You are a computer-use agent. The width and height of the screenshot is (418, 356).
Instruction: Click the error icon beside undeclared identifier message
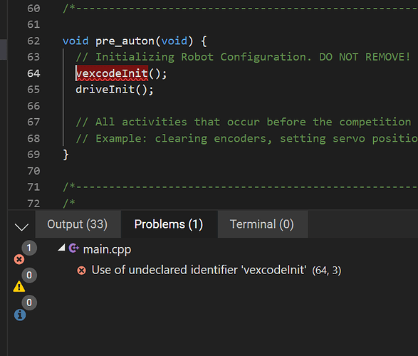(82, 271)
